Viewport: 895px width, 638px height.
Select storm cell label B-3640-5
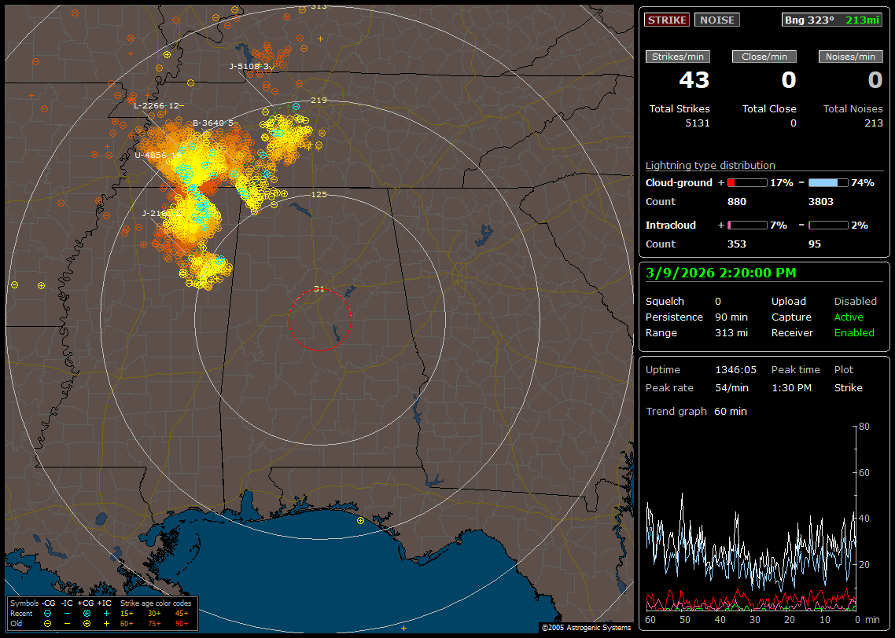213,123
